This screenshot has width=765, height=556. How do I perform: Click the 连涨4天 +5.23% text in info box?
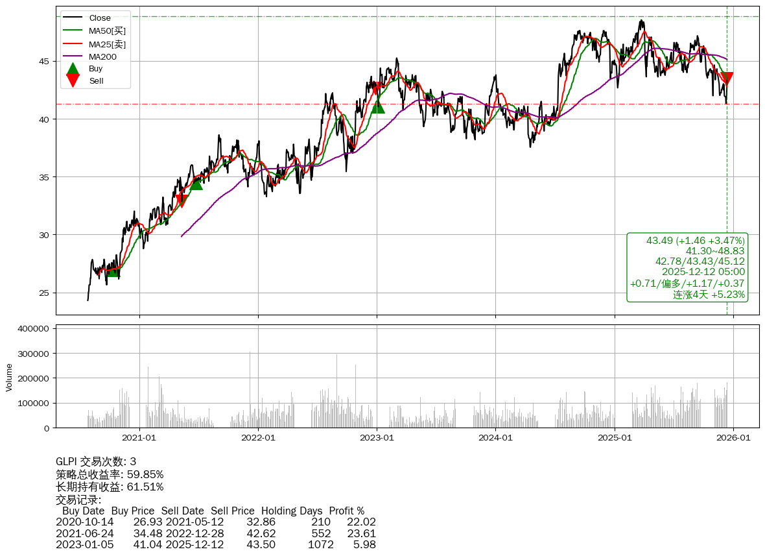[x=709, y=295]
